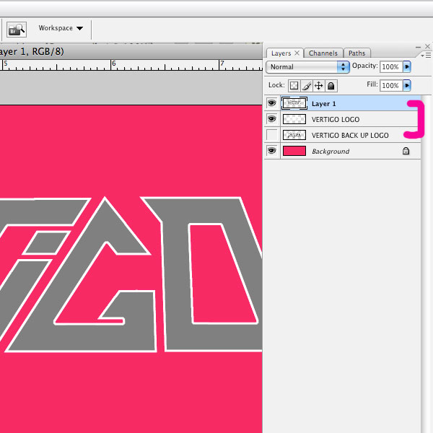Screen dimensions: 433x433
Task: Expand the Fill slider arrow
Action: (x=407, y=85)
